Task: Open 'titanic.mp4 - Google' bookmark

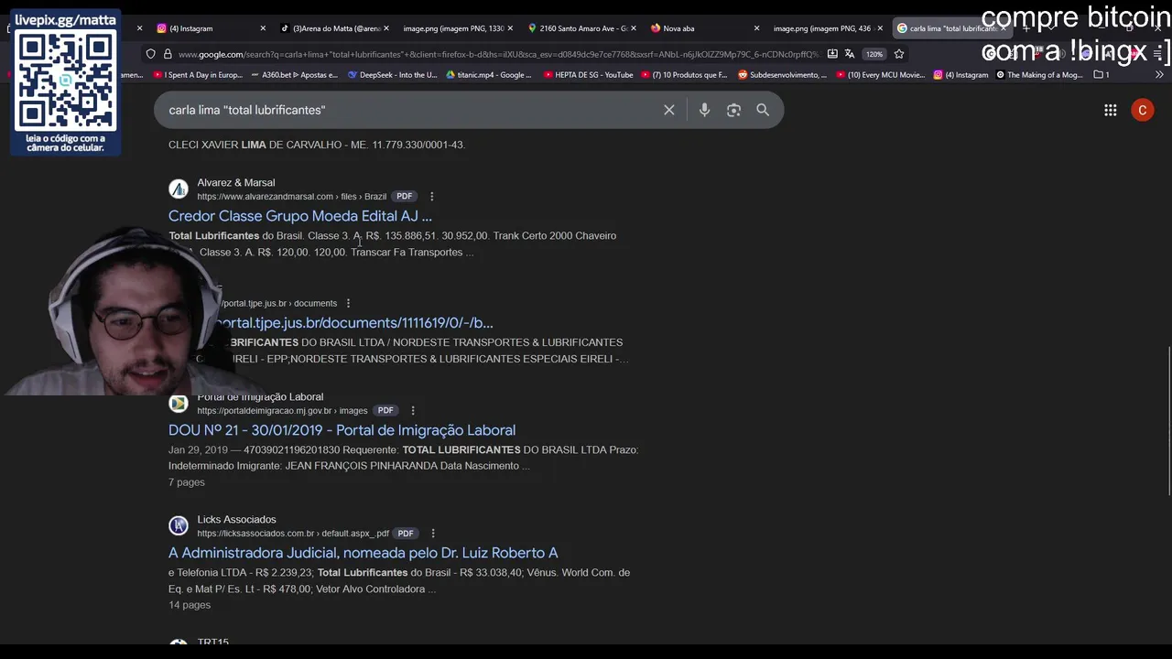Action: [x=488, y=75]
